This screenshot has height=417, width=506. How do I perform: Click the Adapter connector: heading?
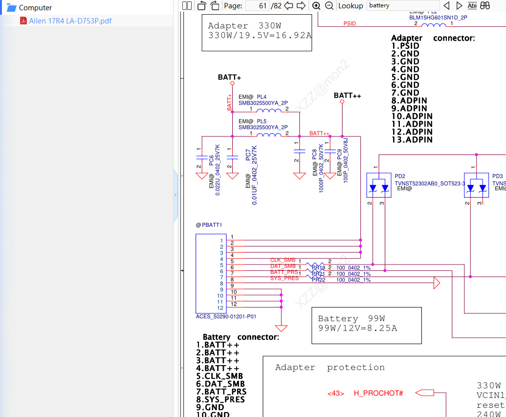pyautogui.click(x=433, y=38)
